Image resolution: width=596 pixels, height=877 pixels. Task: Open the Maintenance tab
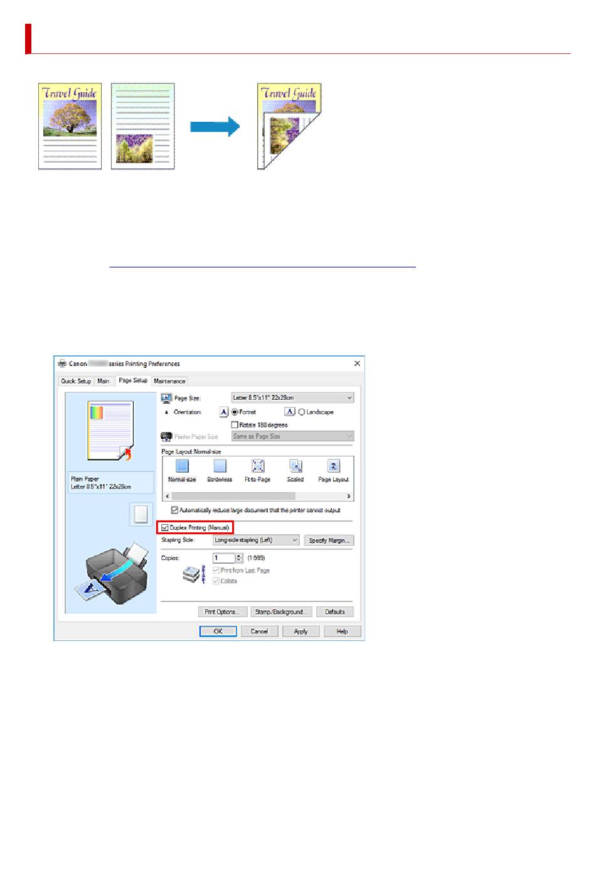[x=169, y=381]
